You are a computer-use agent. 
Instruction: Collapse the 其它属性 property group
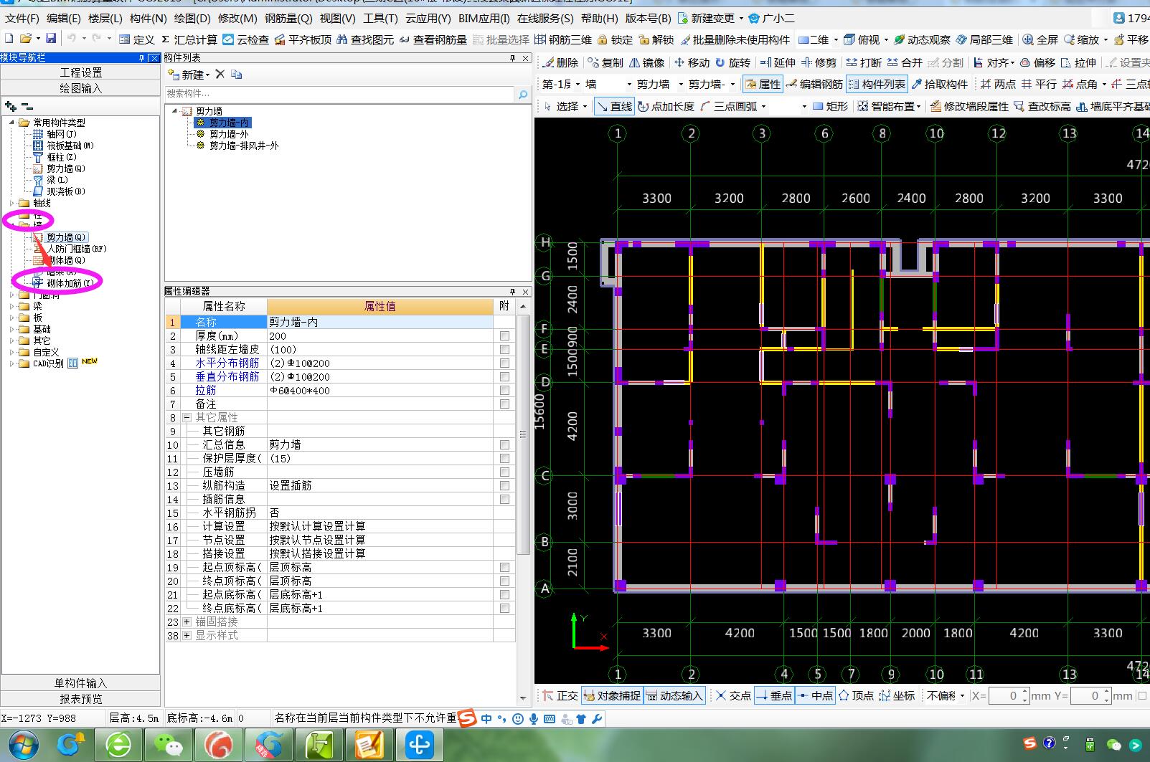click(187, 417)
